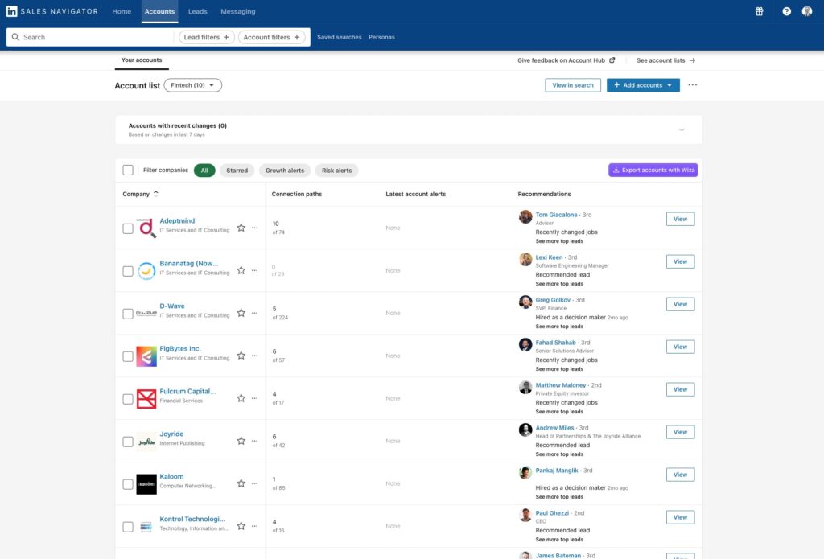Star the Kaloom account
This screenshot has height=559, width=824.
pyautogui.click(x=241, y=483)
